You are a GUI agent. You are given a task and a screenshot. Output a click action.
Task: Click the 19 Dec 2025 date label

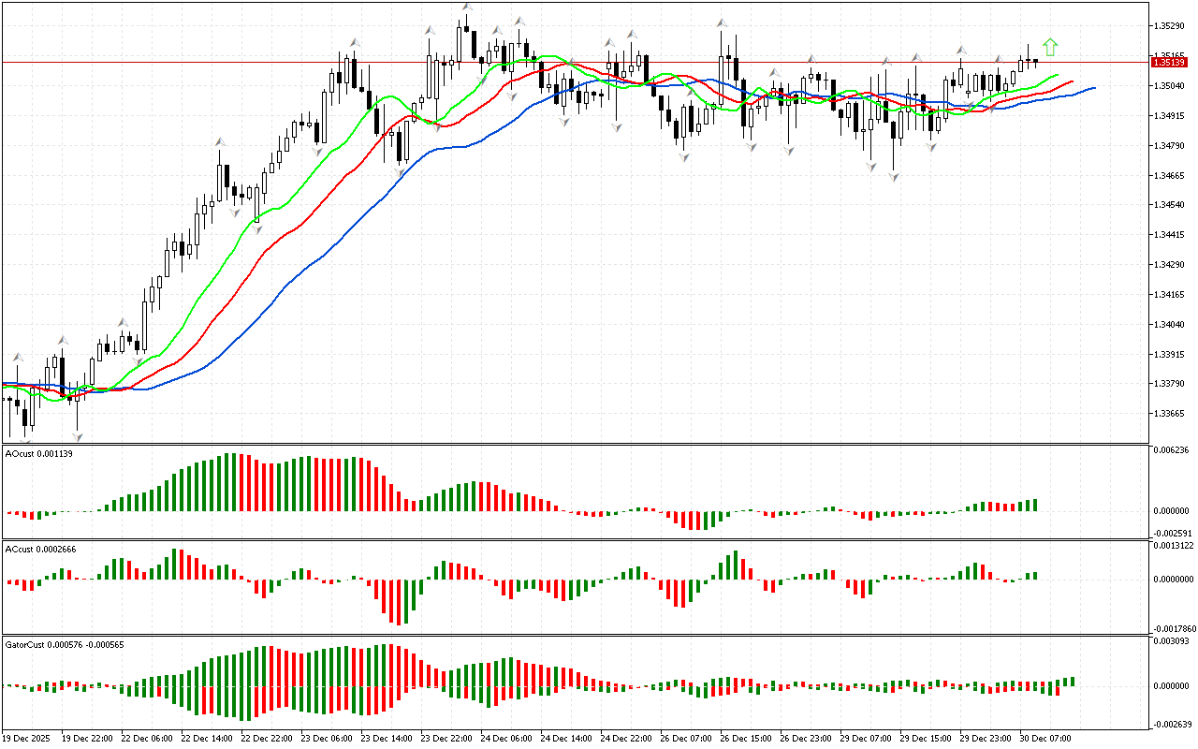(x=28, y=739)
